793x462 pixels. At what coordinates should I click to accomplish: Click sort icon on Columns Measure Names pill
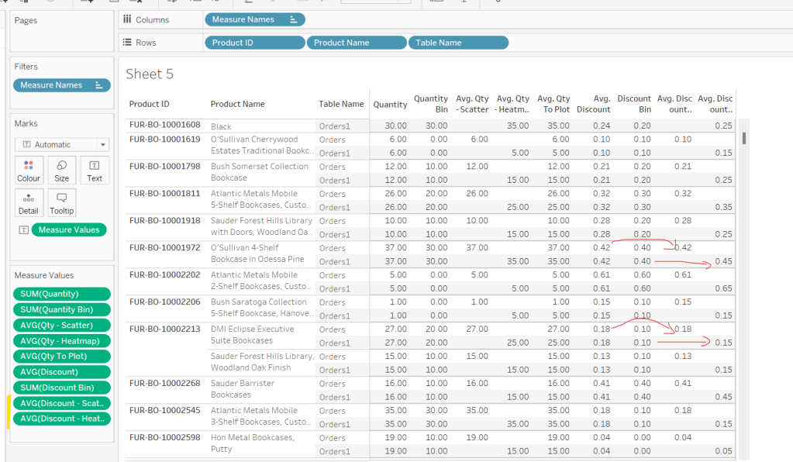tap(293, 19)
